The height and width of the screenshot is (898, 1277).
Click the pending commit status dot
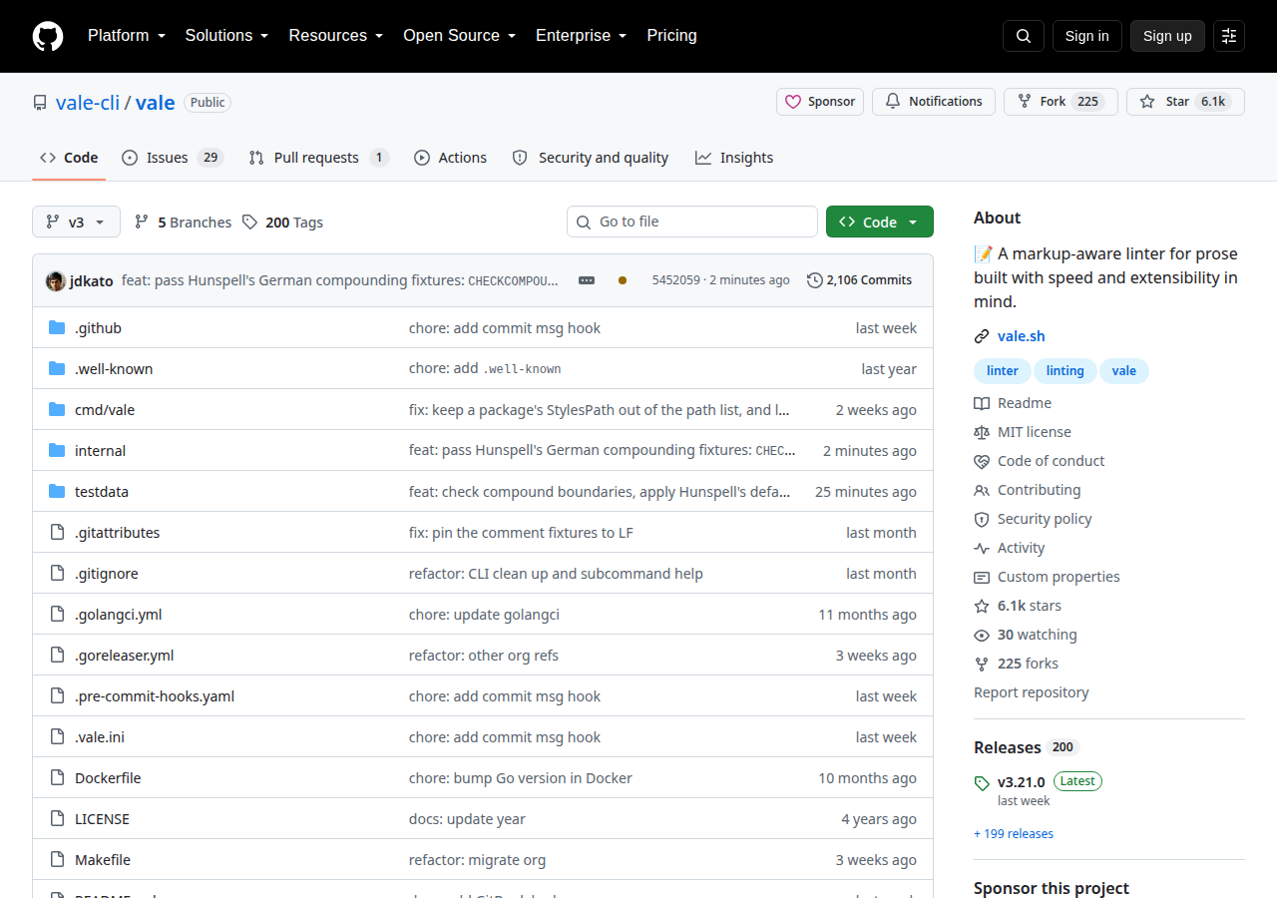point(623,280)
